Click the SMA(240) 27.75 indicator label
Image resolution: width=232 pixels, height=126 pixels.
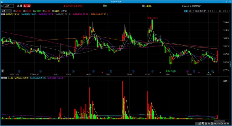coord(99,14)
